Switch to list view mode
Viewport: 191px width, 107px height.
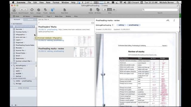coord(105,10)
